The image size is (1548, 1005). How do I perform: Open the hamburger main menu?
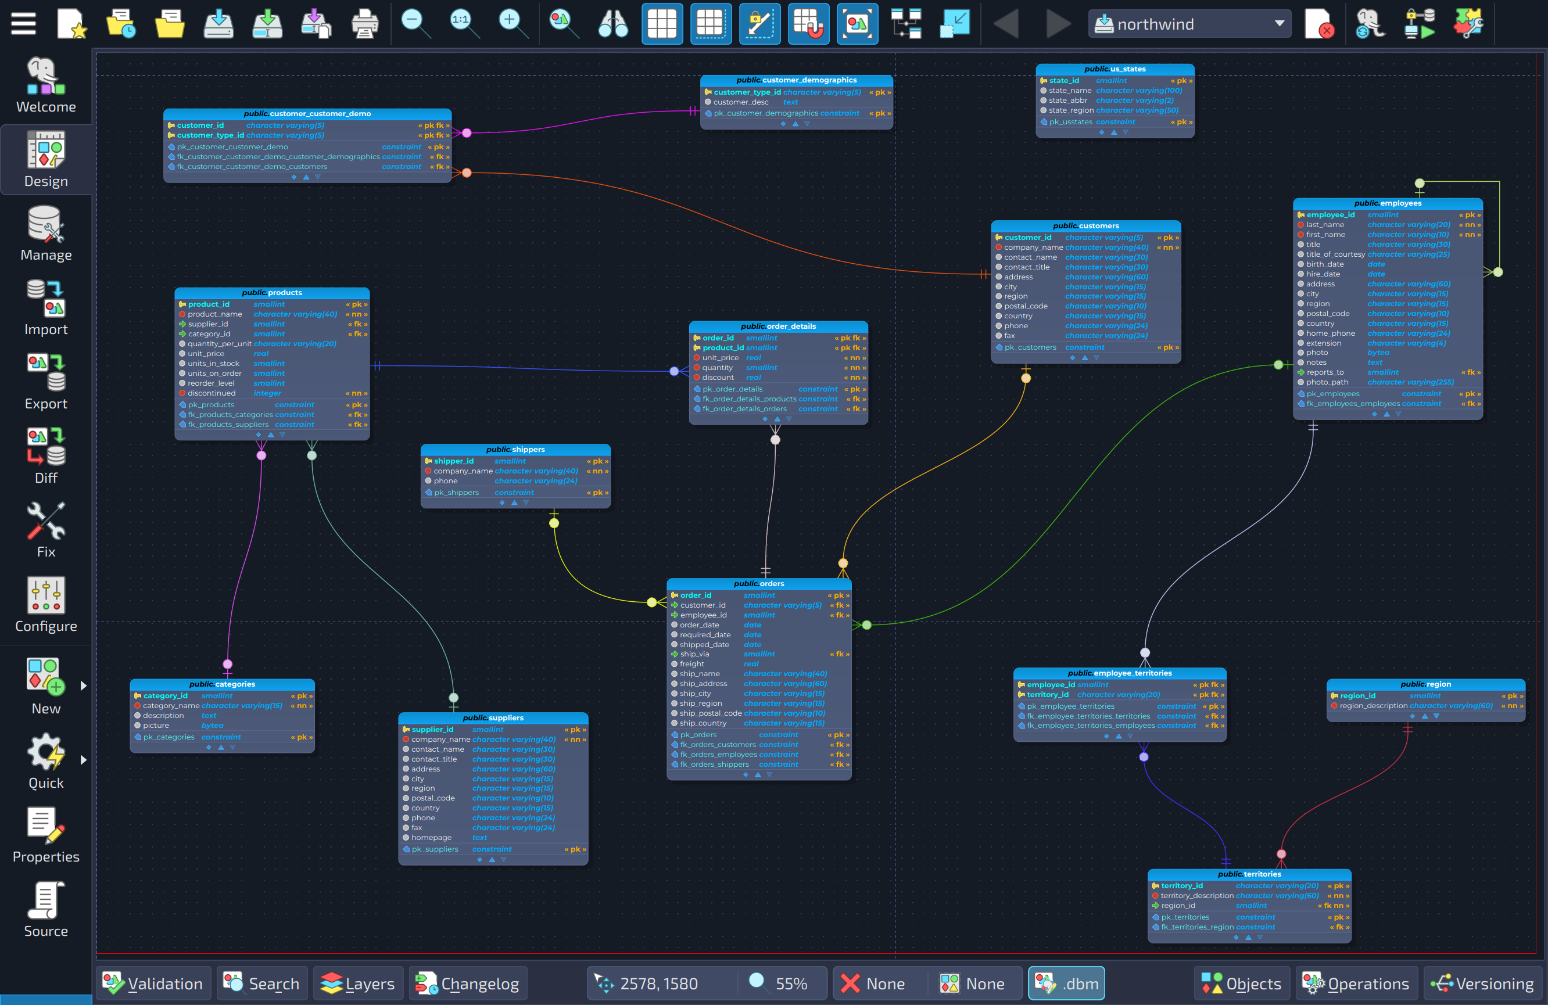[23, 23]
